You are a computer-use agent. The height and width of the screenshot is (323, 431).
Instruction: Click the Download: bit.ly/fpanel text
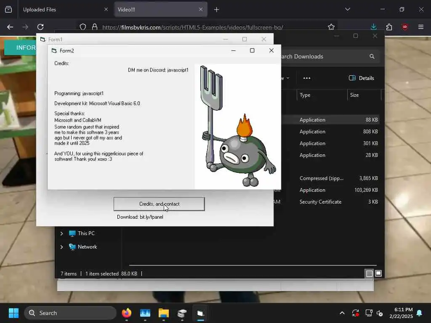140,217
